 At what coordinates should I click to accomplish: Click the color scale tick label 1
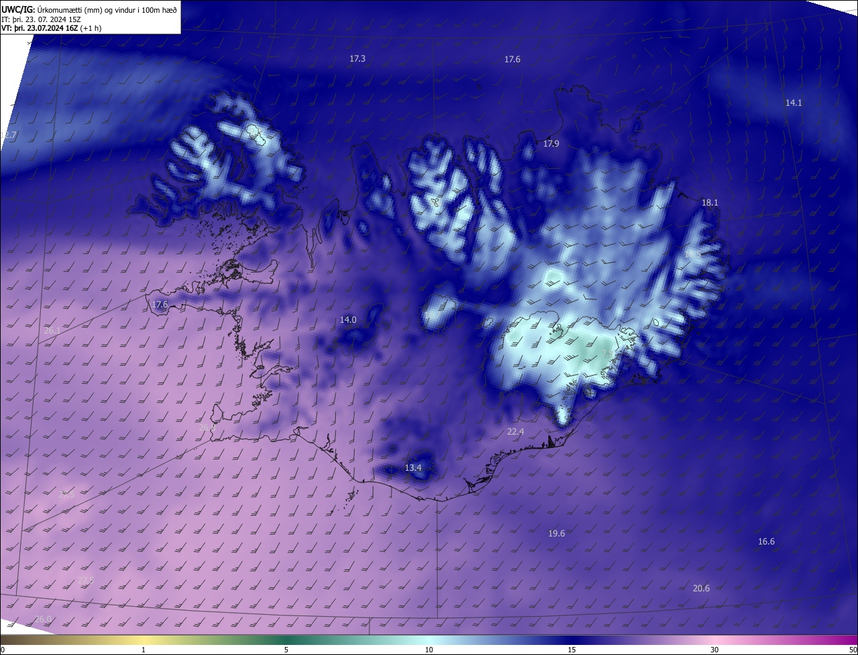click(x=143, y=650)
